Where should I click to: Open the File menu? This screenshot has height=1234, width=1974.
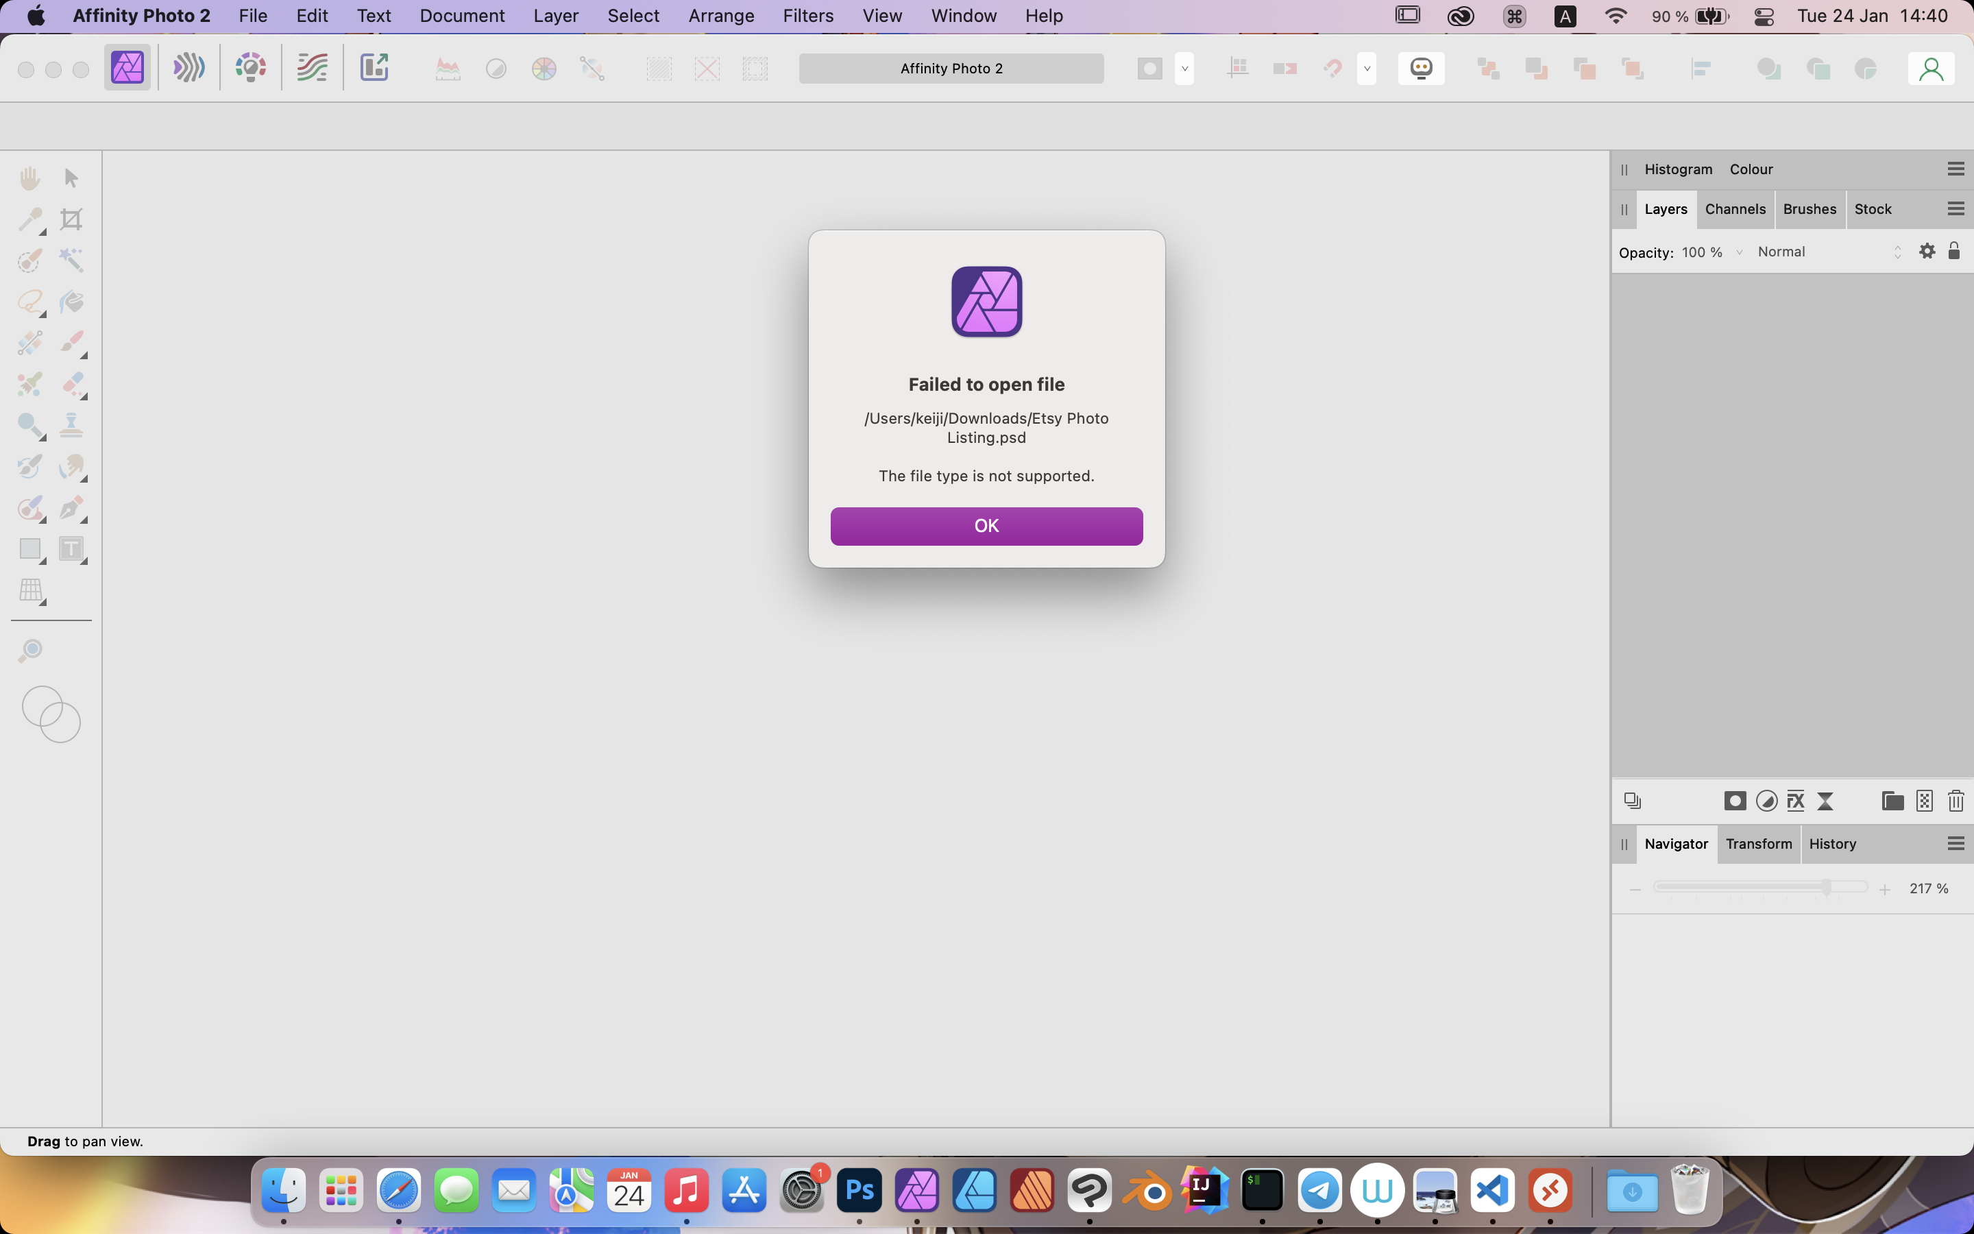[253, 16]
